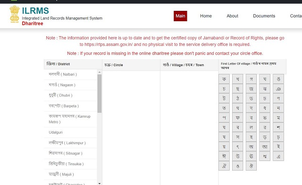This screenshot has height=185, width=302.
Task: Select vowel আ button
Action: tap(265, 146)
